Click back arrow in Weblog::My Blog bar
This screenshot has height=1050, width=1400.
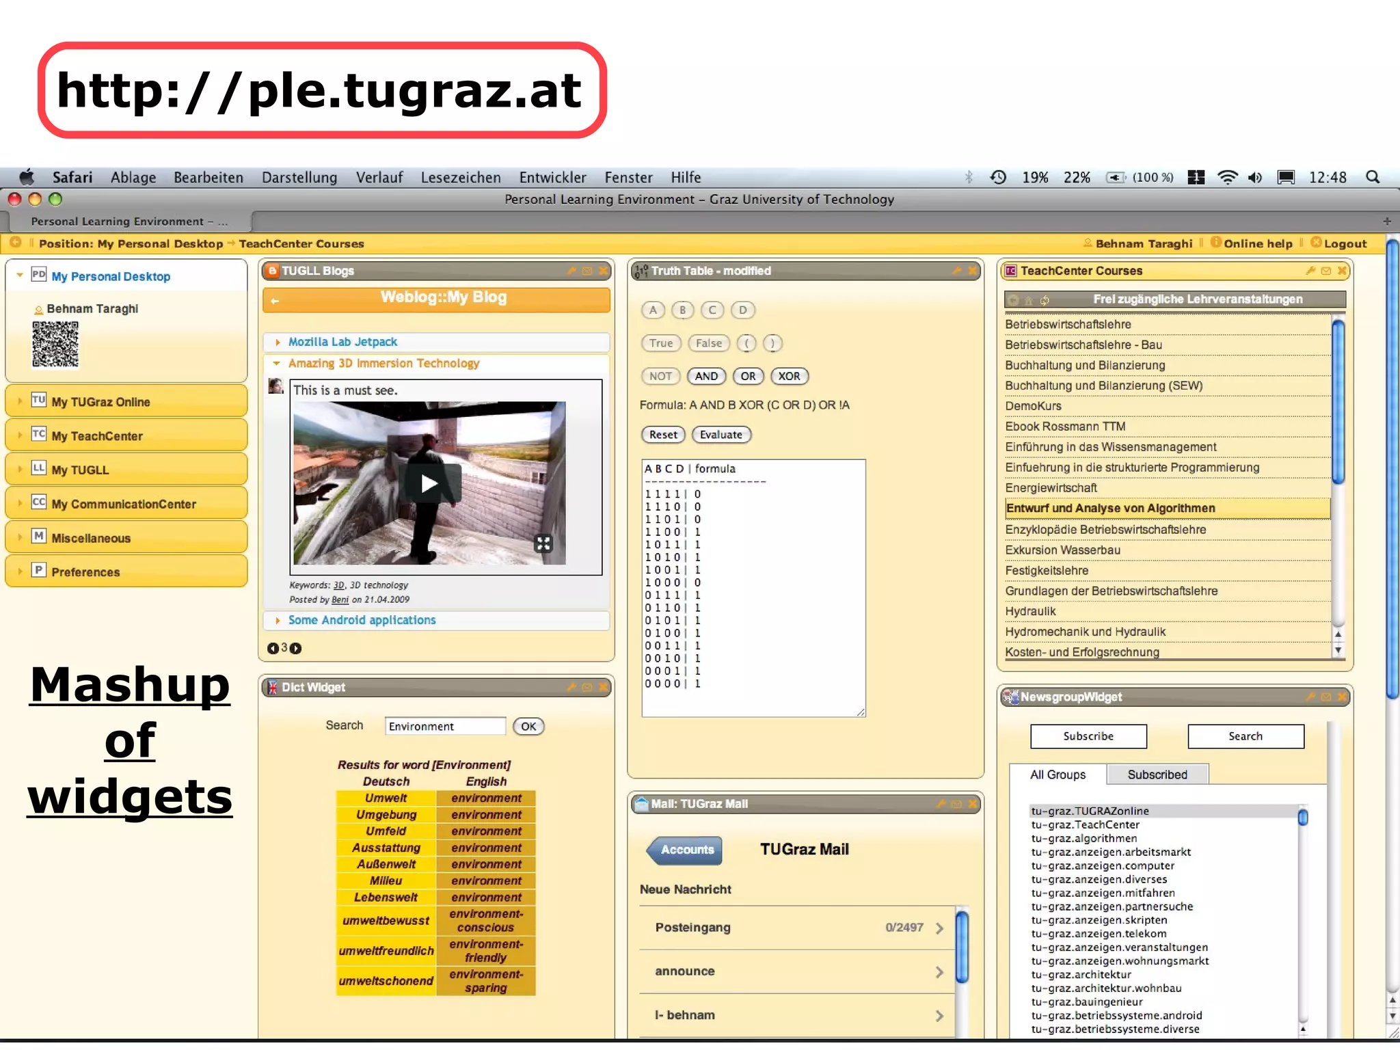(275, 301)
